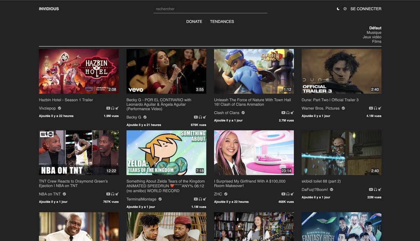Click pink room makeover thumbnail
420x241 pixels.
click(x=254, y=153)
